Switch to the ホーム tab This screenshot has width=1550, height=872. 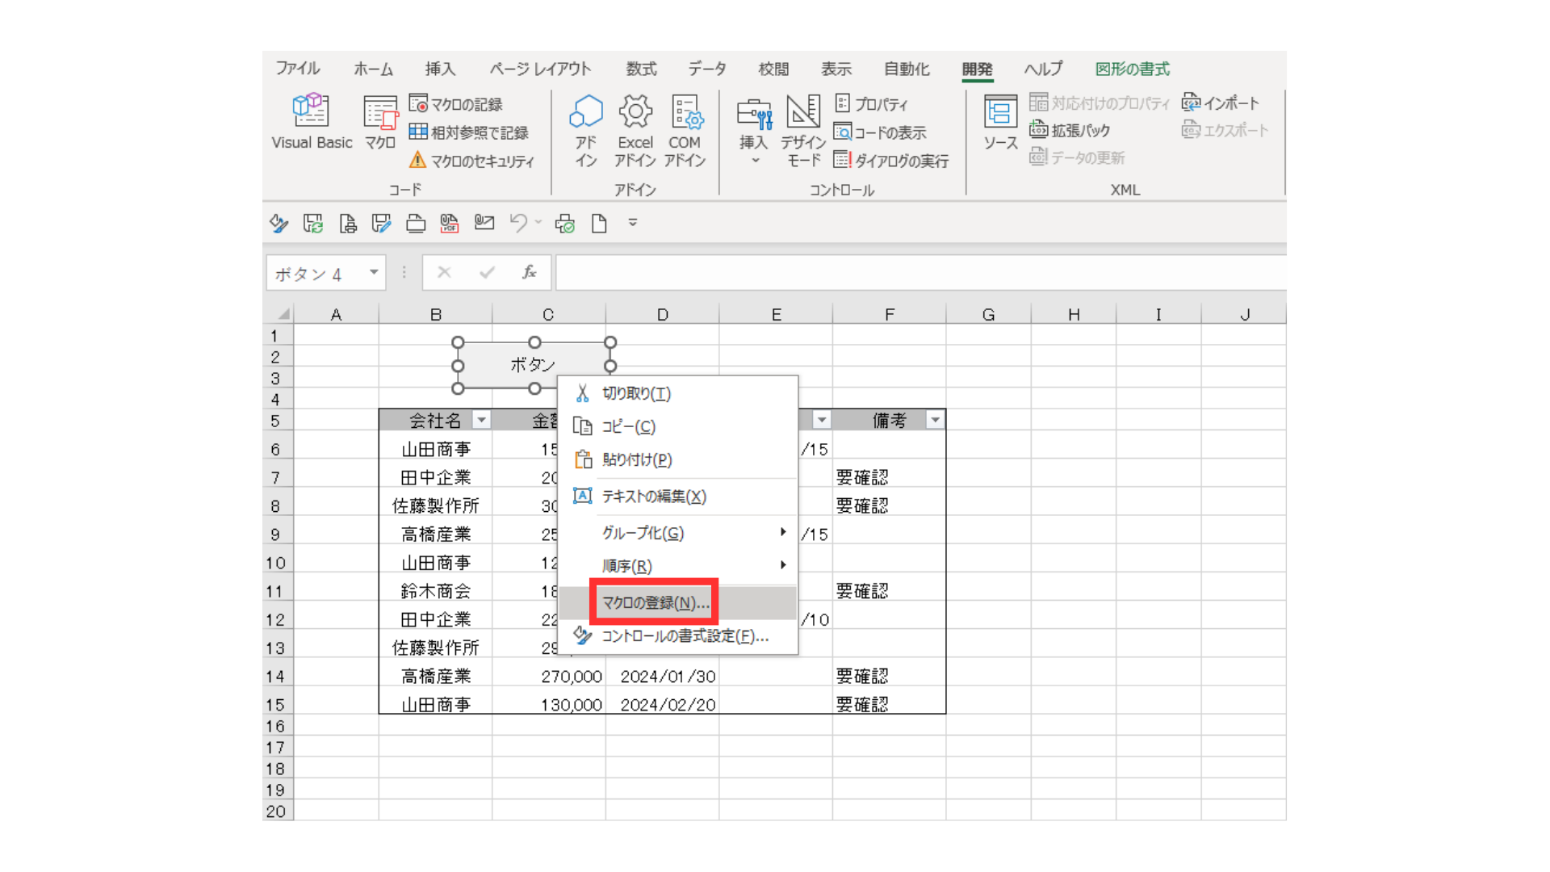(x=373, y=69)
